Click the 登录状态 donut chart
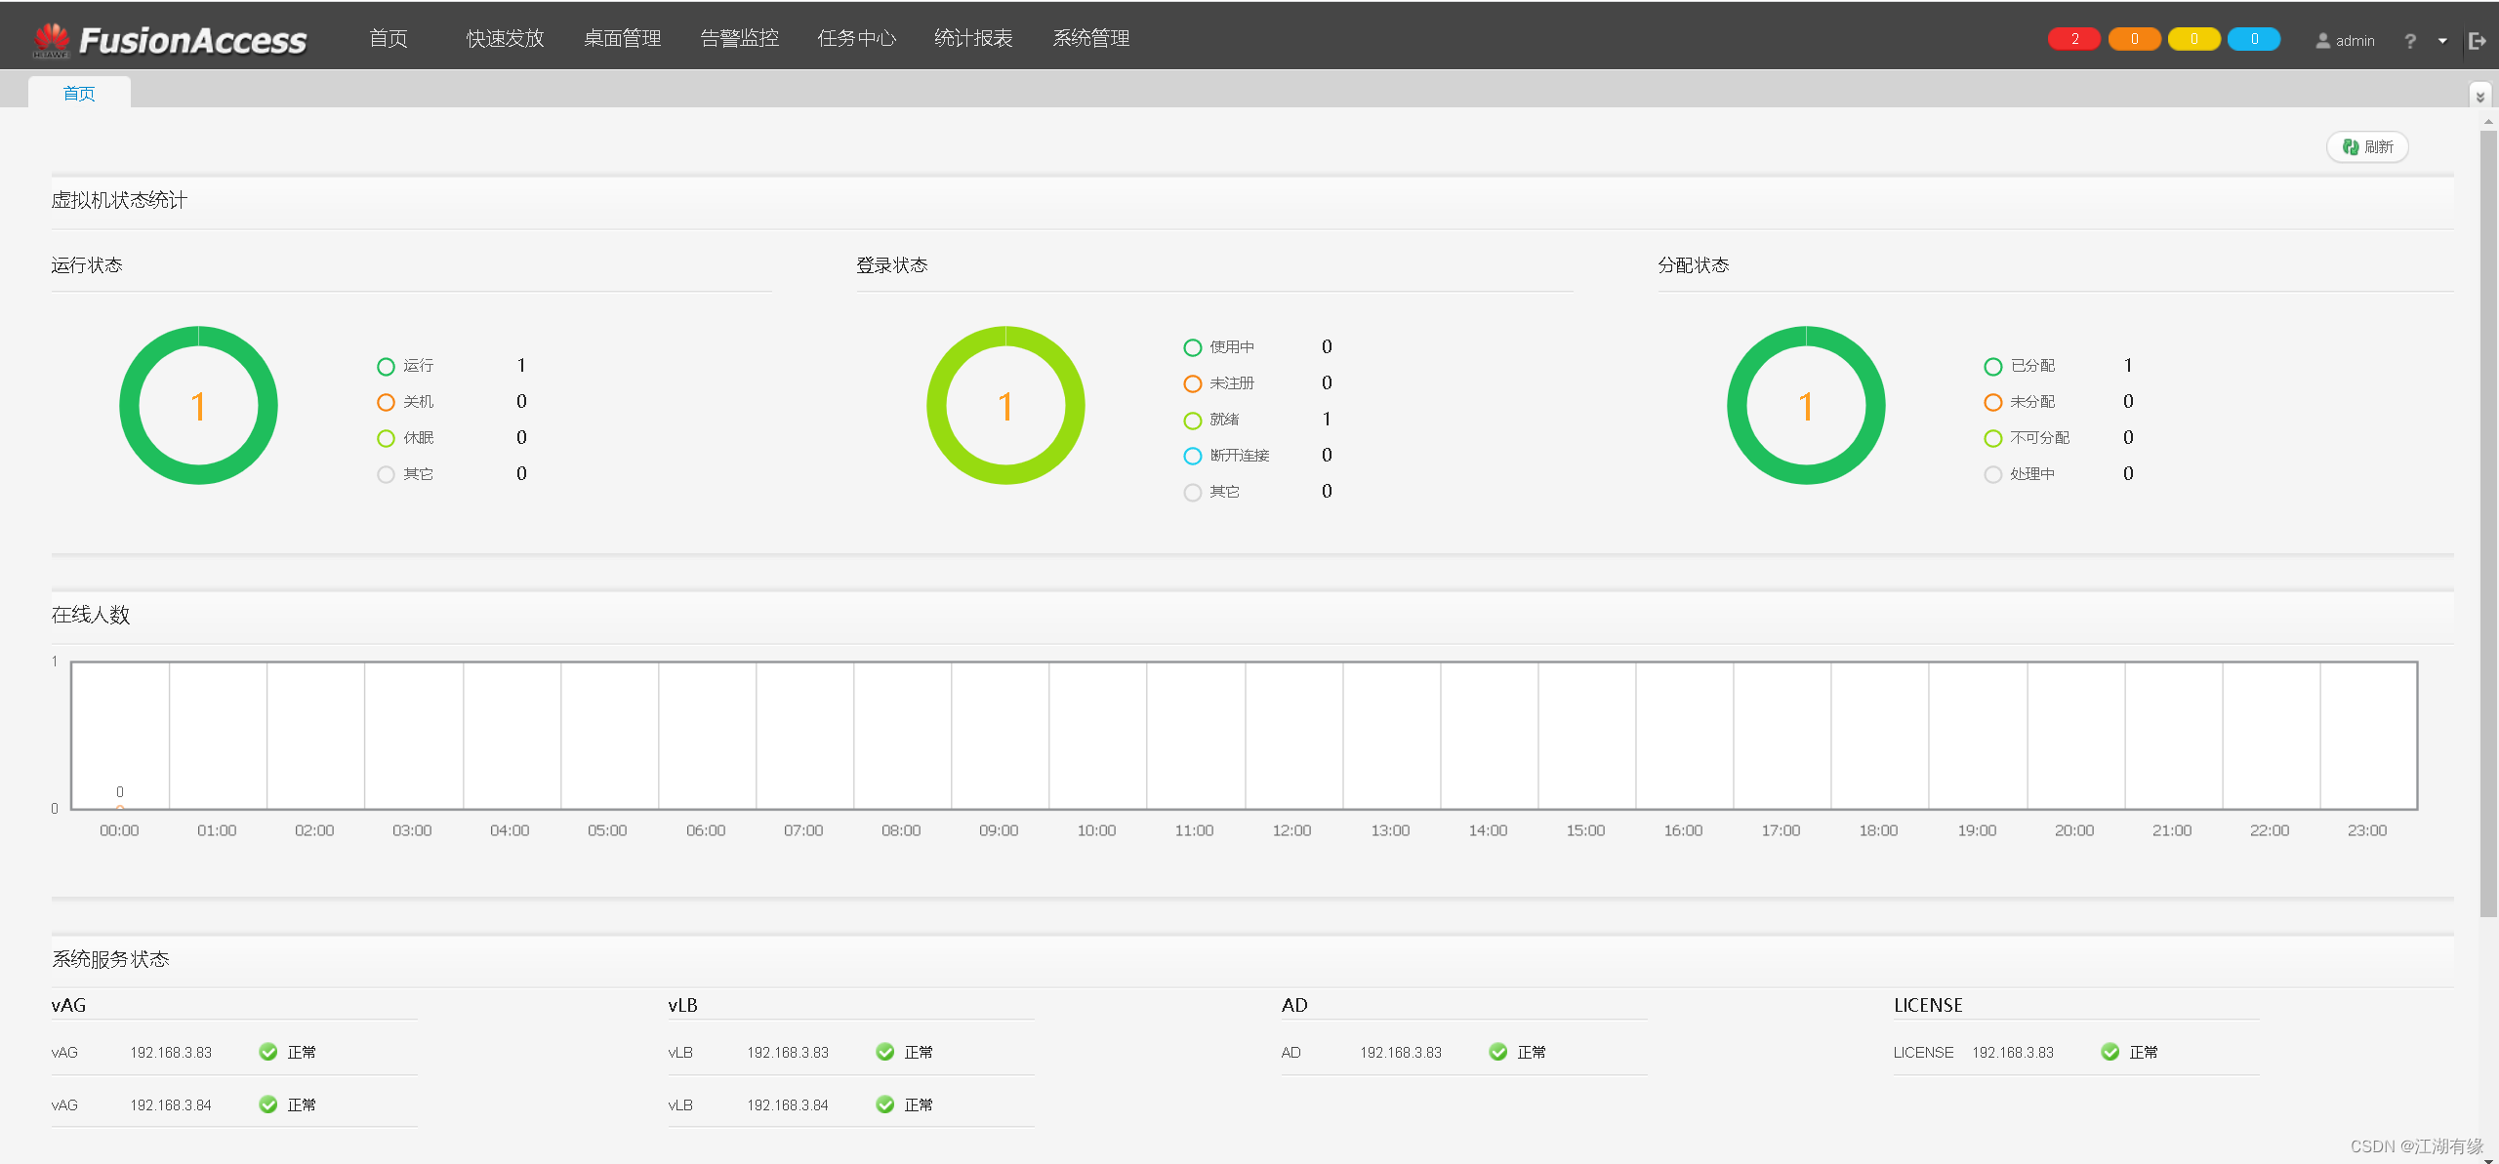The height and width of the screenshot is (1164, 2499). 1005,405
